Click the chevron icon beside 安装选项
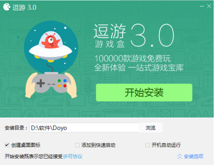214x165 pixels. coord(180,157)
